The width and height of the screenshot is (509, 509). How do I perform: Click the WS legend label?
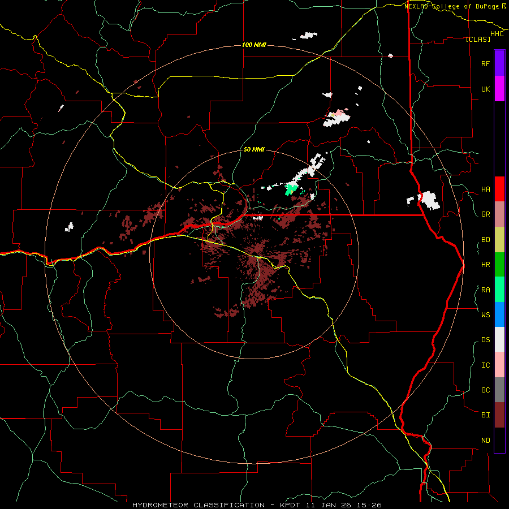485,314
